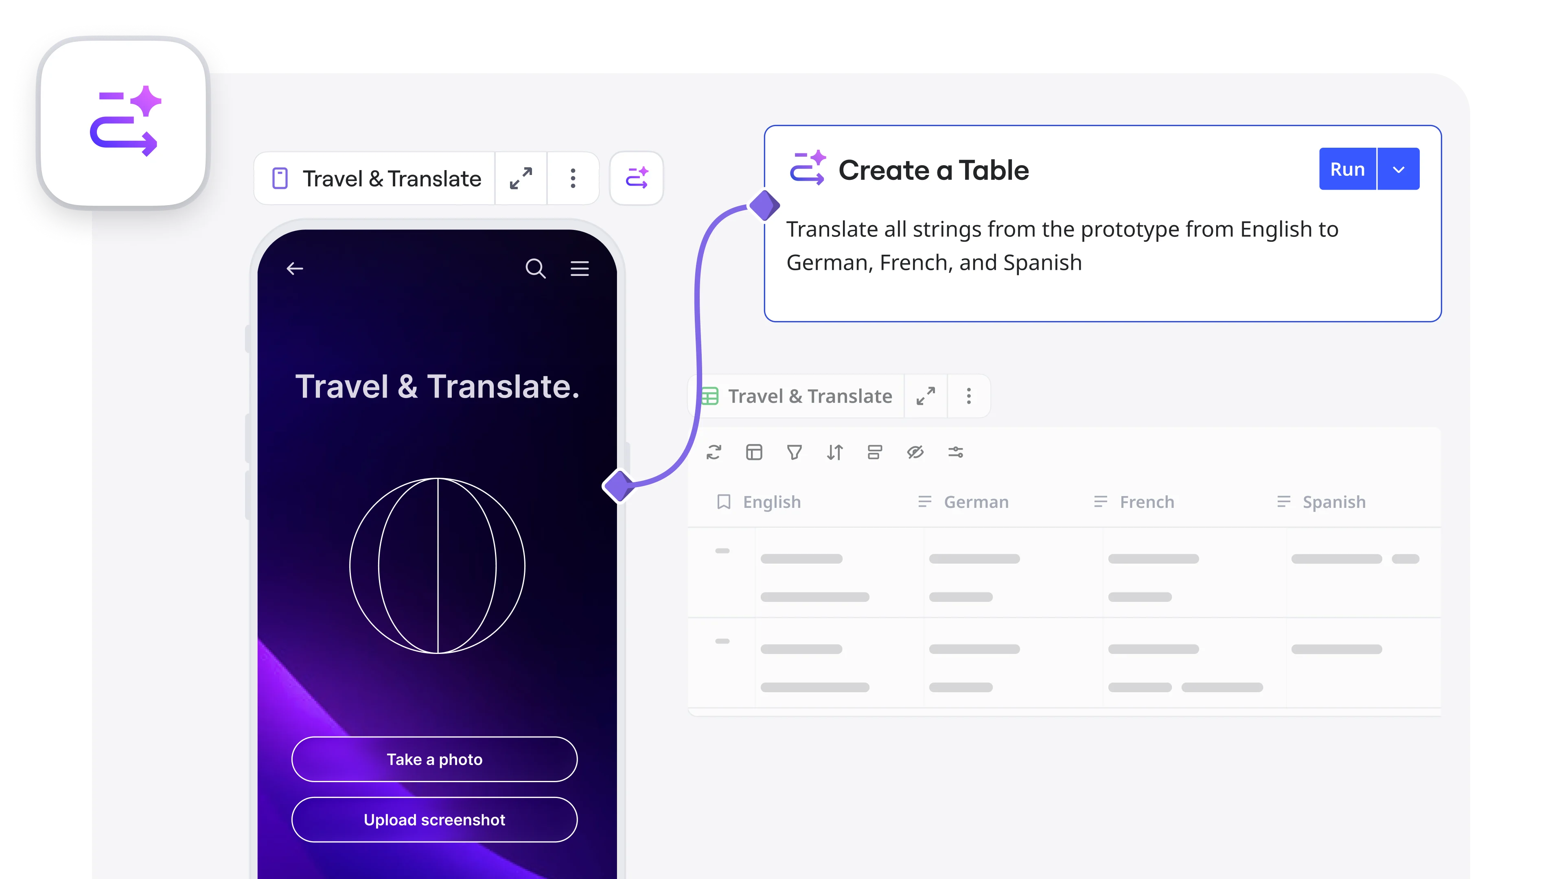Open the dropdown arrow next to Run
Viewport: 1563px width, 879px height.
coord(1399,169)
